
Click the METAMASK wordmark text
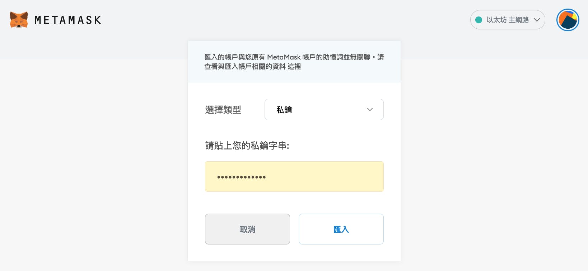point(68,20)
